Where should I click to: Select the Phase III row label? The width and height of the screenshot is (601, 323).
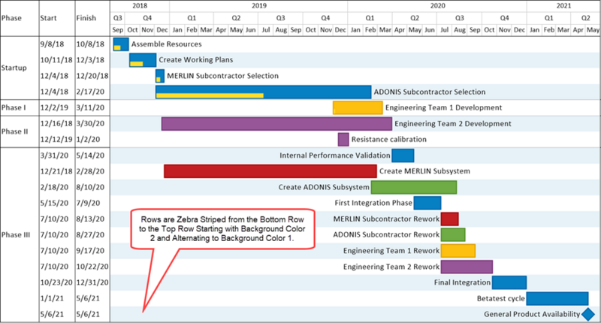[16, 235]
